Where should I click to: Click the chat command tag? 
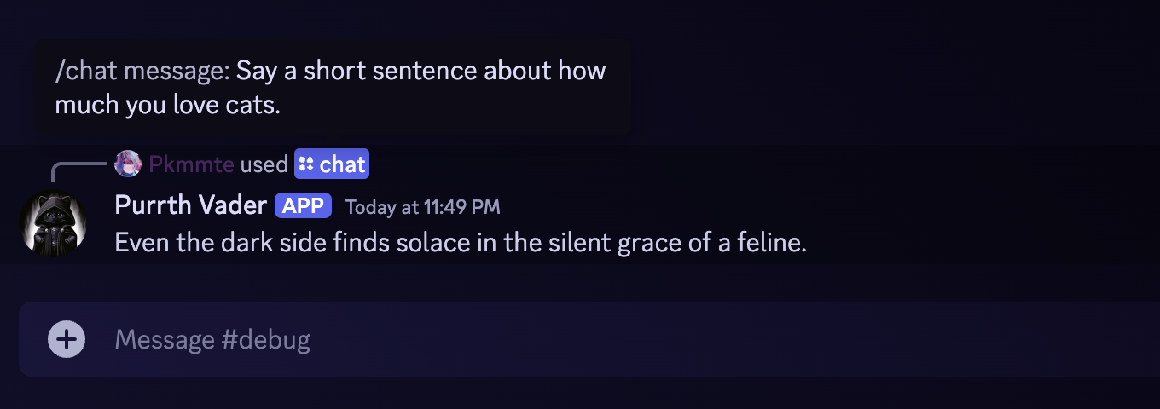pos(332,164)
